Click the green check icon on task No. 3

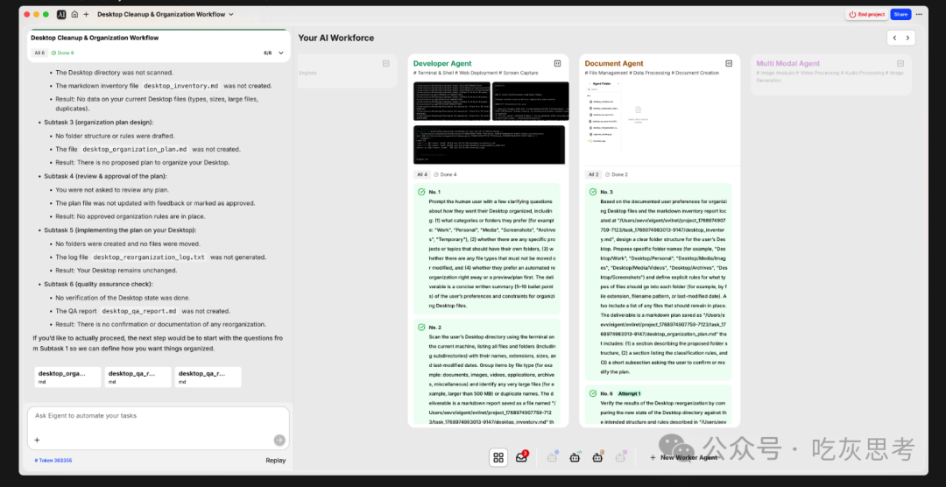click(592, 192)
